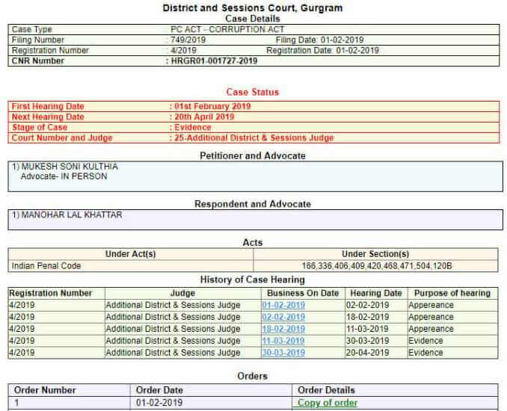The width and height of the screenshot is (507, 411).
Task: Click the History of Case Hearing heading
Action: click(x=253, y=279)
